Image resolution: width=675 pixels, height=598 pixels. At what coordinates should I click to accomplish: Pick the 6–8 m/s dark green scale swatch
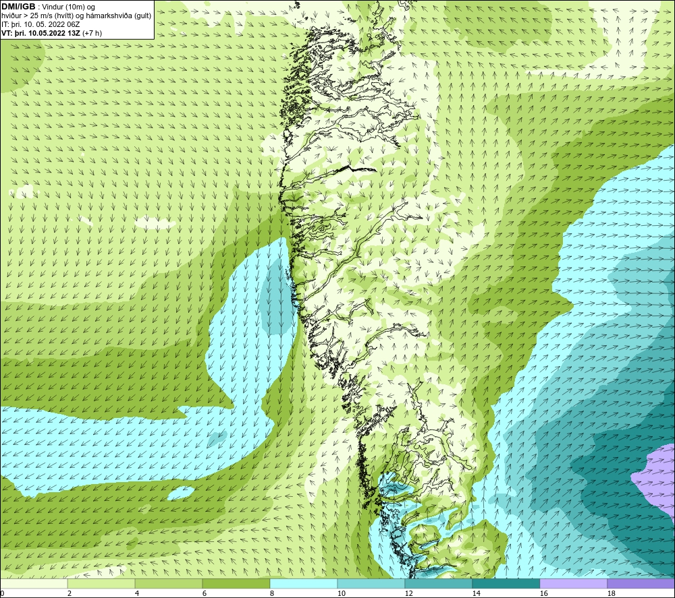tap(236, 584)
